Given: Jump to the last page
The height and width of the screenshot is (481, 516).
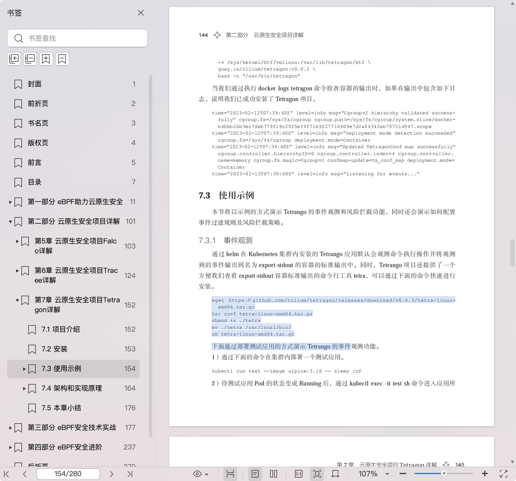Looking at the screenshot, I should (x=130, y=474).
